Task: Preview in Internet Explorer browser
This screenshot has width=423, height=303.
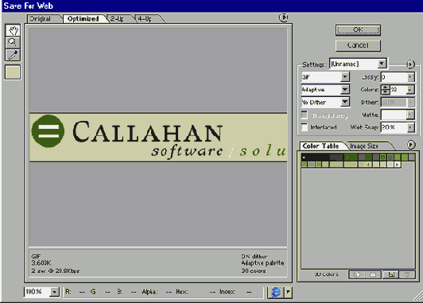Action: click(276, 292)
